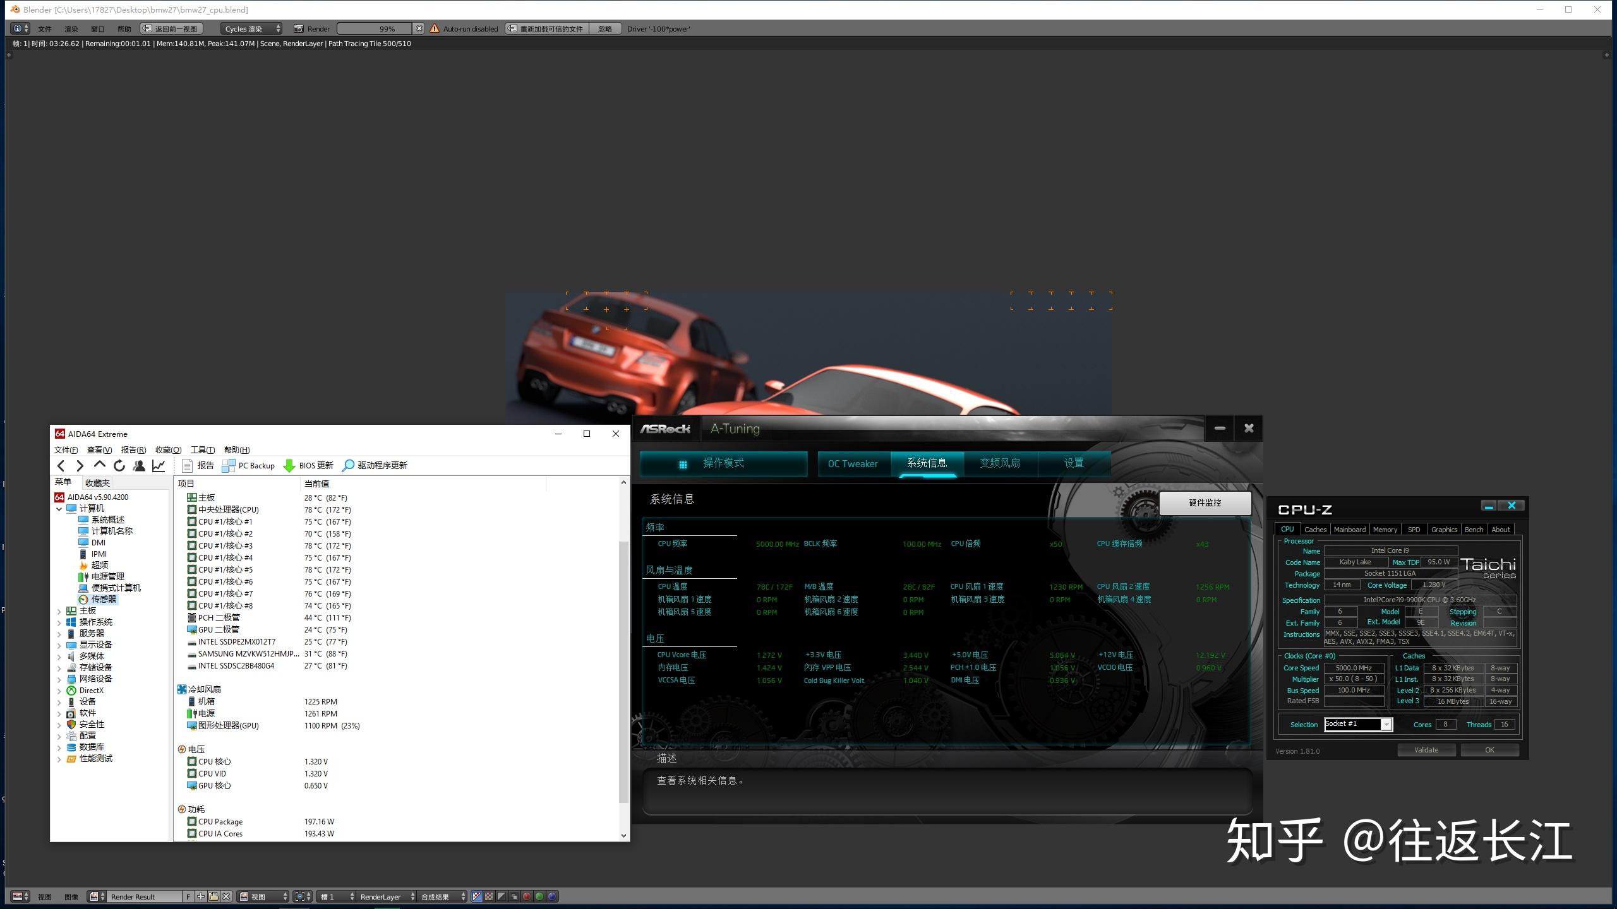Screen dimensions: 1617x909
Task: Select the Caches tab in CPU-Z
Action: click(x=1314, y=528)
